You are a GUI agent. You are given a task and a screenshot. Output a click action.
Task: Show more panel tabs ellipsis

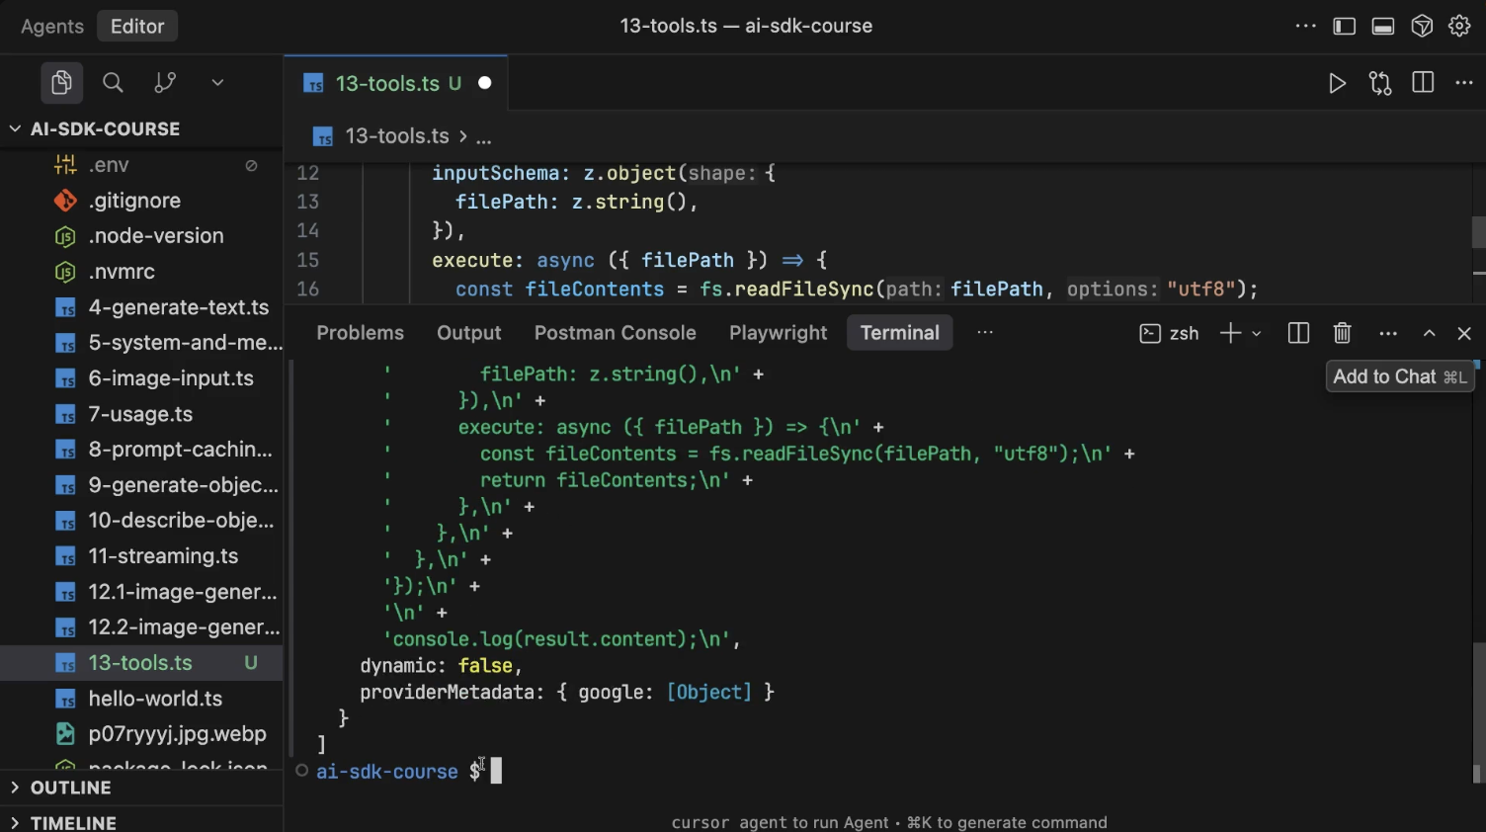point(985,332)
